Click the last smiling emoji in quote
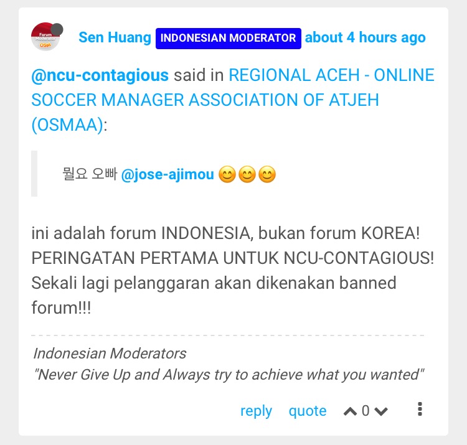The image size is (467, 445). [x=267, y=174]
